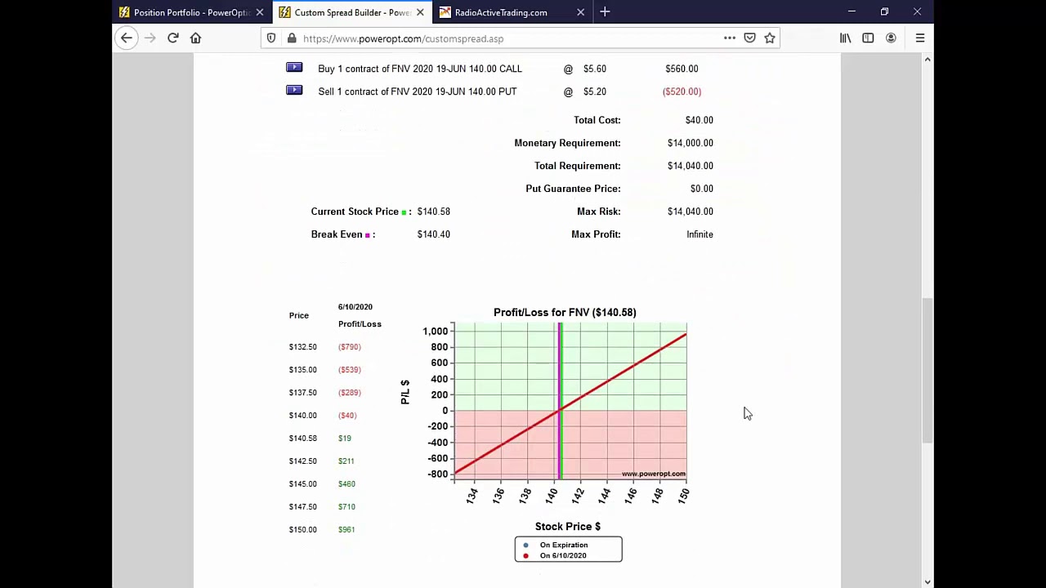Bookmark this page with the star icon

coord(770,38)
